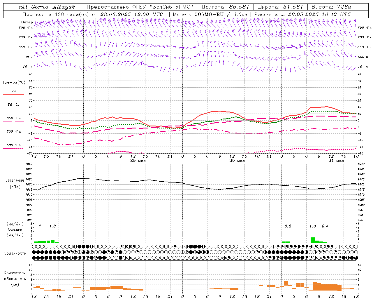373x299 pixels.
Task: Click the 1.3 precipitation total value
Action: click(x=52, y=226)
